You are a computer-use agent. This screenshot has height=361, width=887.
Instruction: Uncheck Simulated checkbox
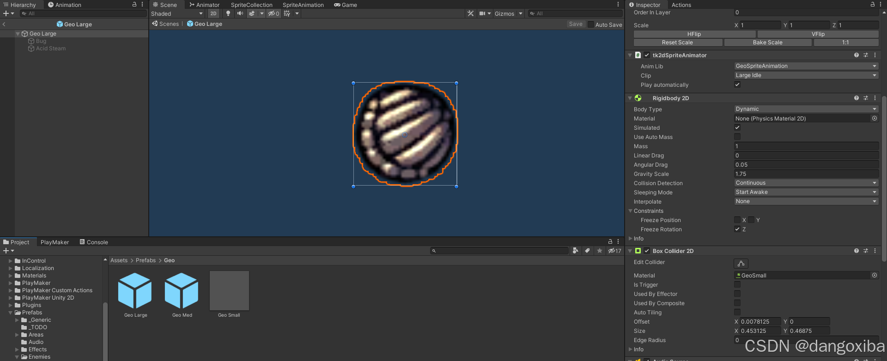(737, 127)
